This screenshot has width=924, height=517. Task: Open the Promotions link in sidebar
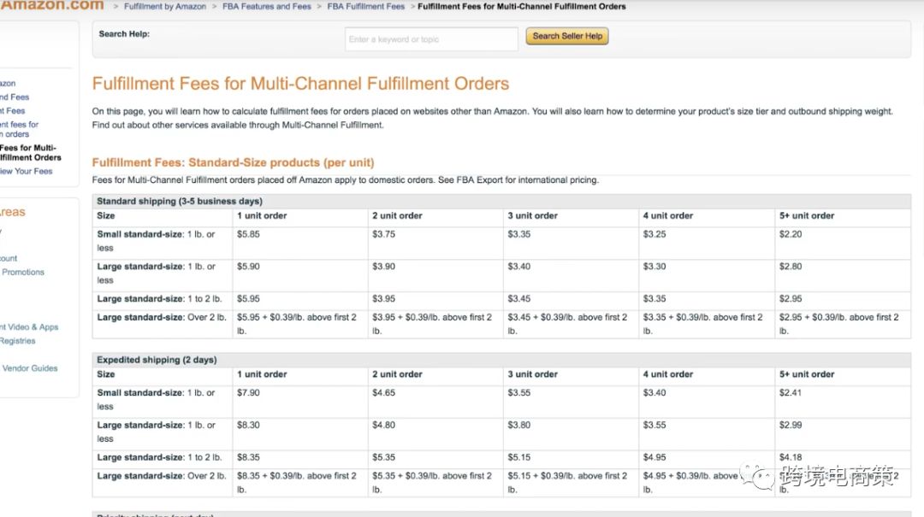(23, 272)
